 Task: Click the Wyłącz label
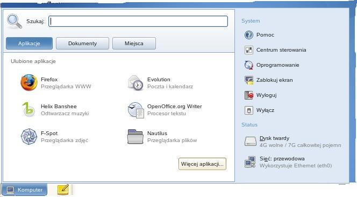pyautogui.click(x=265, y=110)
